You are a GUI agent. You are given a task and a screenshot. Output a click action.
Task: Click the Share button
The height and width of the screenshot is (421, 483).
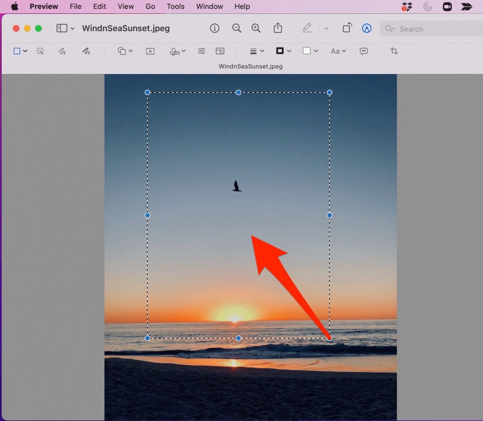(x=278, y=28)
